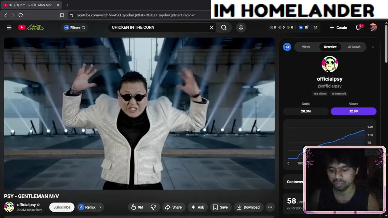Screen dimensions: 388x218
Task: Click the officialpsy channel name in panel
Action: click(330, 79)
